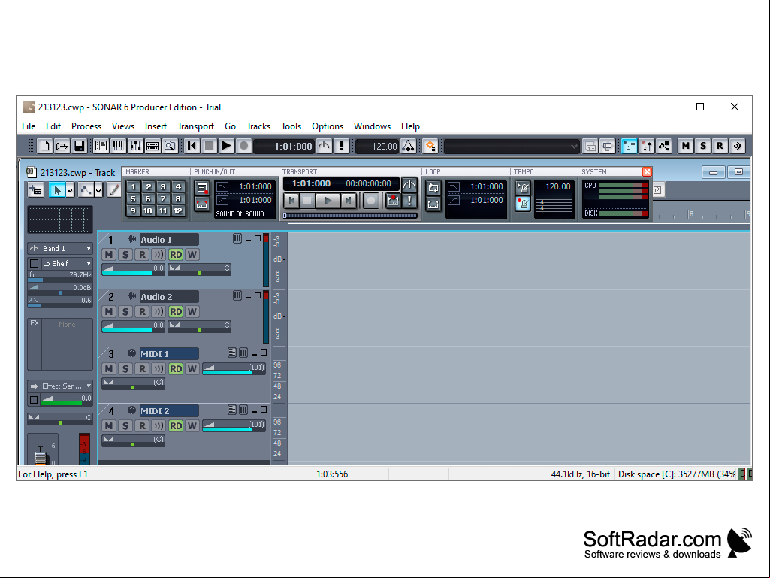Image resolution: width=770 pixels, height=578 pixels.
Task: Choose the Select arrow tool
Action: tap(57, 189)
